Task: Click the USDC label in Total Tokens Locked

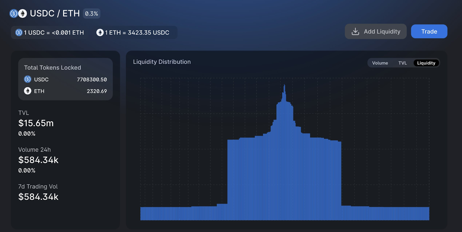Action: [x=41, y=80]
